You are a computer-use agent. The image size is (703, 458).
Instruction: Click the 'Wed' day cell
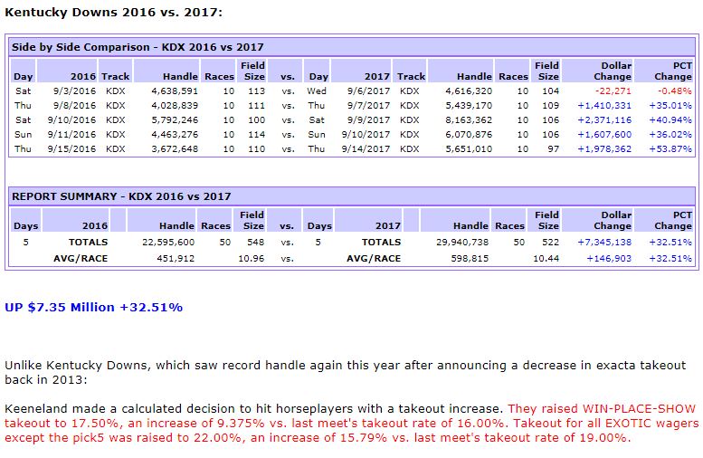[317, 91]
